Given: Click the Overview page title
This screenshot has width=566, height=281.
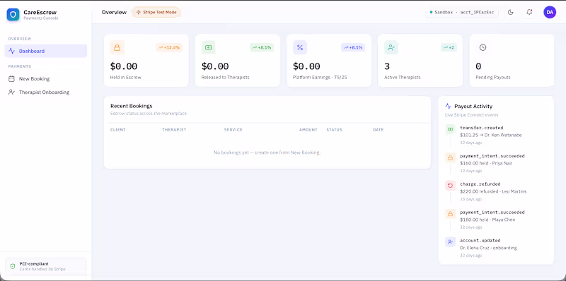Looking at the screenshot, I should click(x=114, y=12).
